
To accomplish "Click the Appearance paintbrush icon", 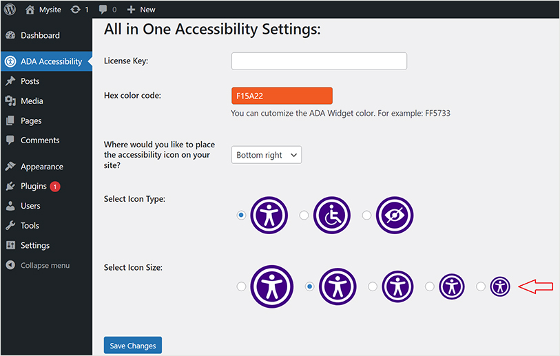I will click(x=11, y=167).
